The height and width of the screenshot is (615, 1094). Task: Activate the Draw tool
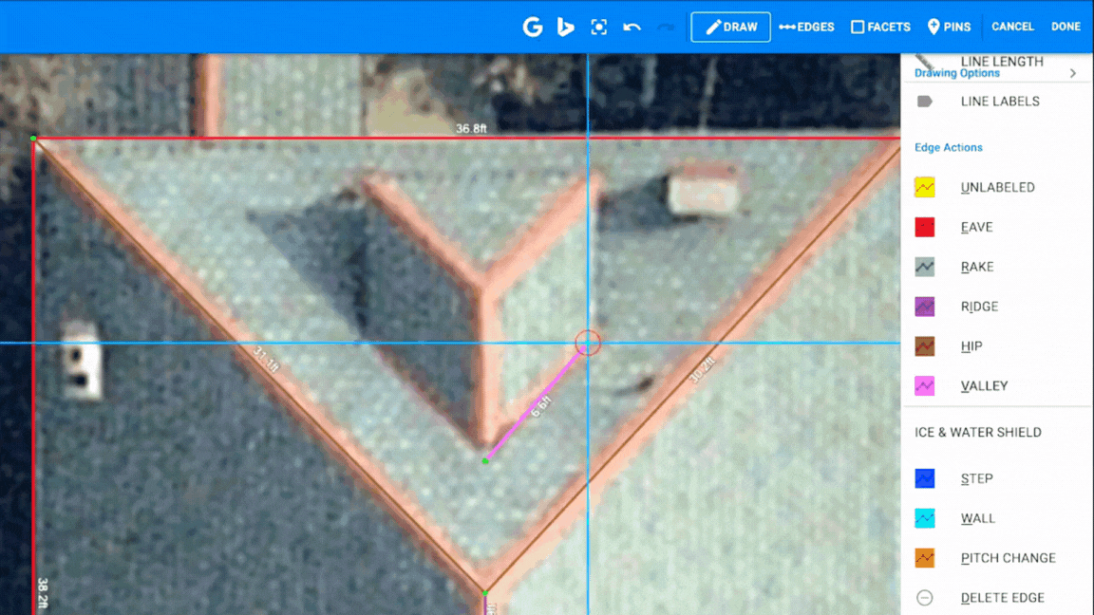(730, 28)
